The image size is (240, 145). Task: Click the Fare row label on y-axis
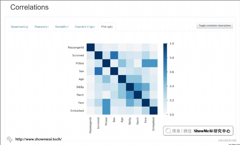pos(81,103)
